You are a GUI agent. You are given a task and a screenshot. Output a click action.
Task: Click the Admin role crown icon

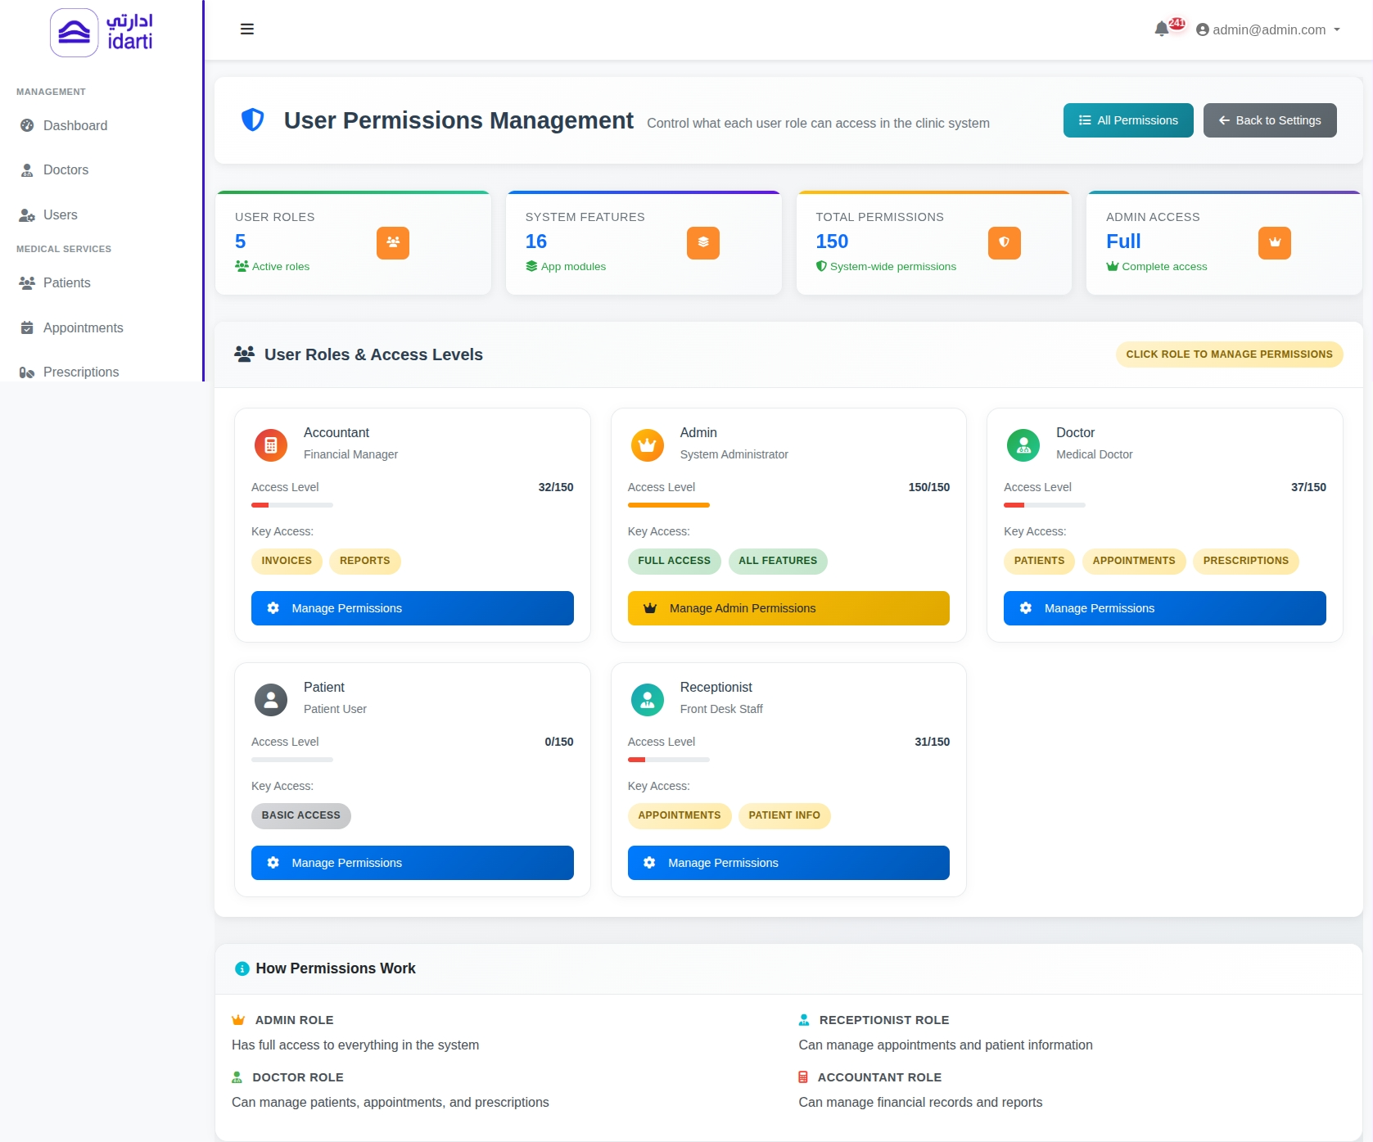coord(647,445)
